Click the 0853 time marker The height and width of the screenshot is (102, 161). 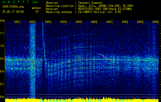(x=48, y=22)
